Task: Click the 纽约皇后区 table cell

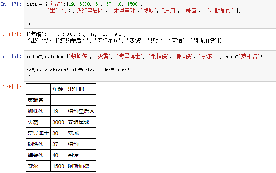Action: (81, 111)
